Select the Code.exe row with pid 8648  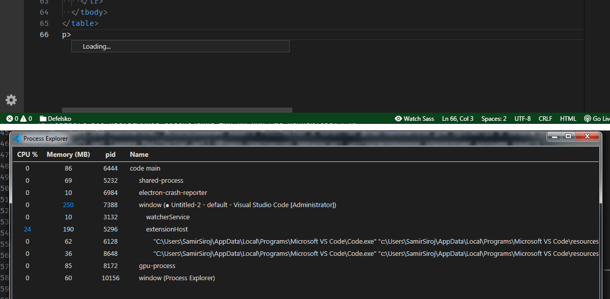[305, 253]
